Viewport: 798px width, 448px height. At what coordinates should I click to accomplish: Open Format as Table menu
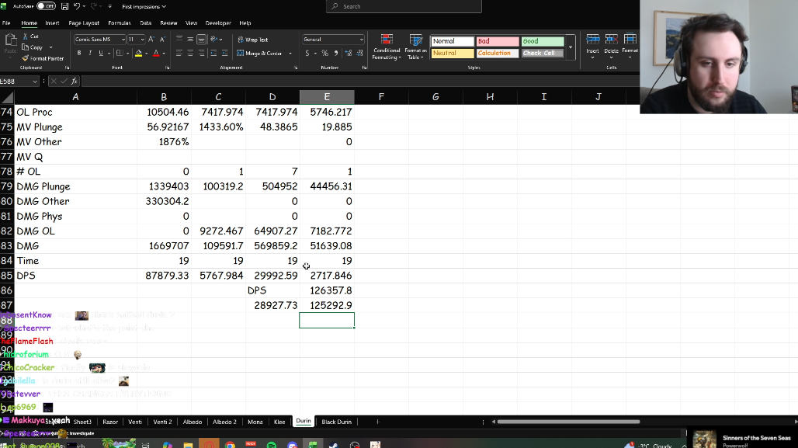coord(416,47)
